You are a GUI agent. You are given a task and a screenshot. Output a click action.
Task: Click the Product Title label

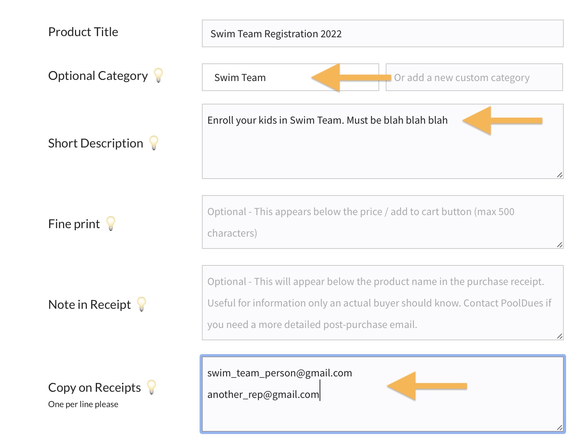click(x=83, y=32)
